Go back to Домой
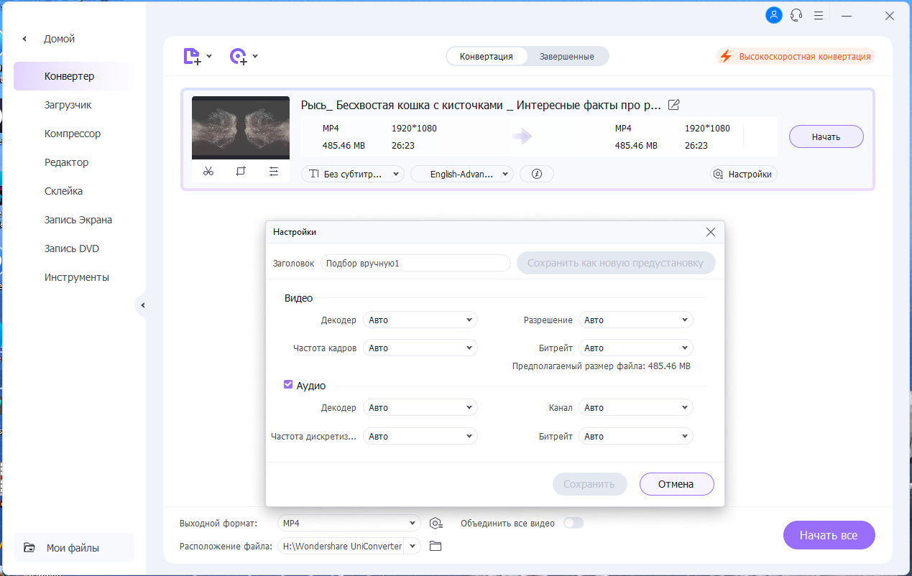This screenshot has height=576, width=912. point(59,39)
